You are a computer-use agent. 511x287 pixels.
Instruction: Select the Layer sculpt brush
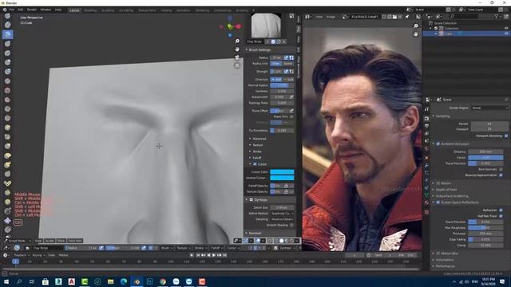pyautogui.click(x=7, y=53)
